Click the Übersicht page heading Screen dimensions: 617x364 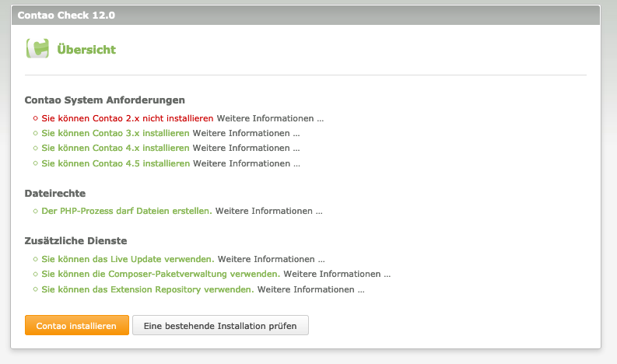pyautogui.click(x=86, y=50)
